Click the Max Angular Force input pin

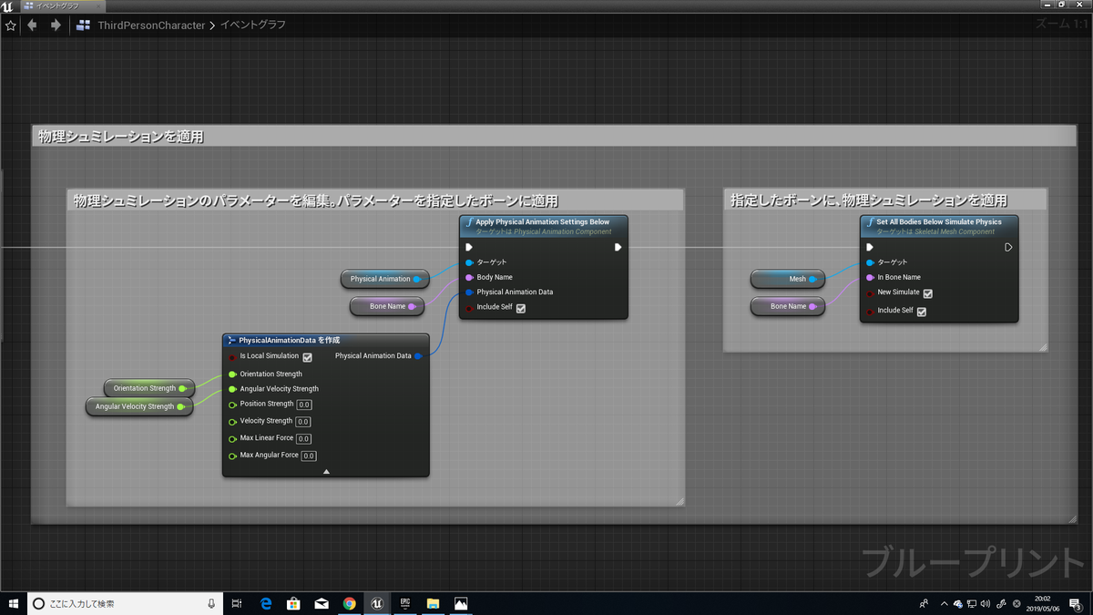click(232, 456)
